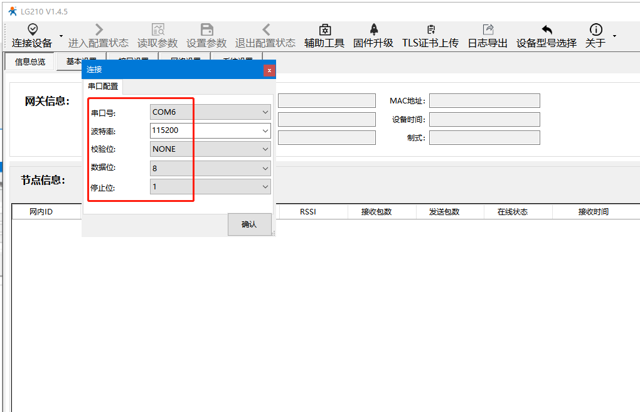Viewport: 640px width, 412px height.
Task: Click the MAC地址 text field
Action: [484, 101]
